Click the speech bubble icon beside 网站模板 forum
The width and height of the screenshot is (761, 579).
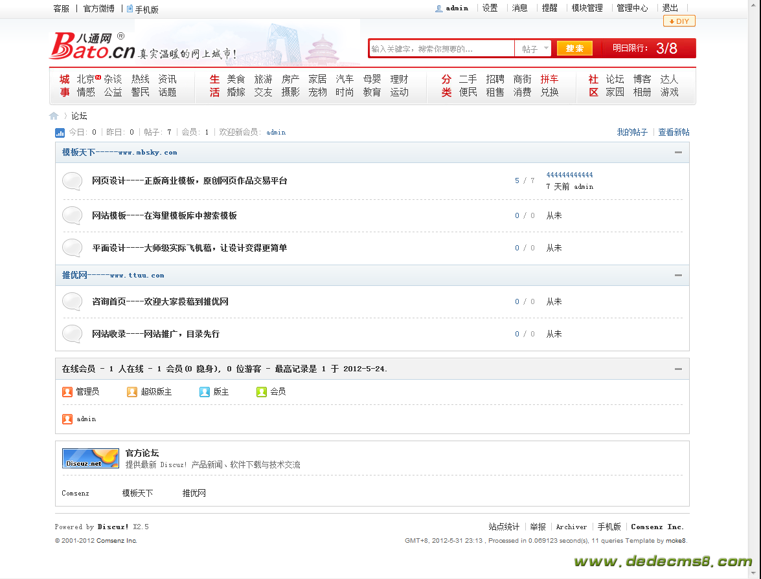73,215
